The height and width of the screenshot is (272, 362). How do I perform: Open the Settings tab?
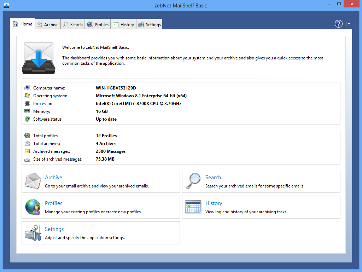click(x=150, y=24)
